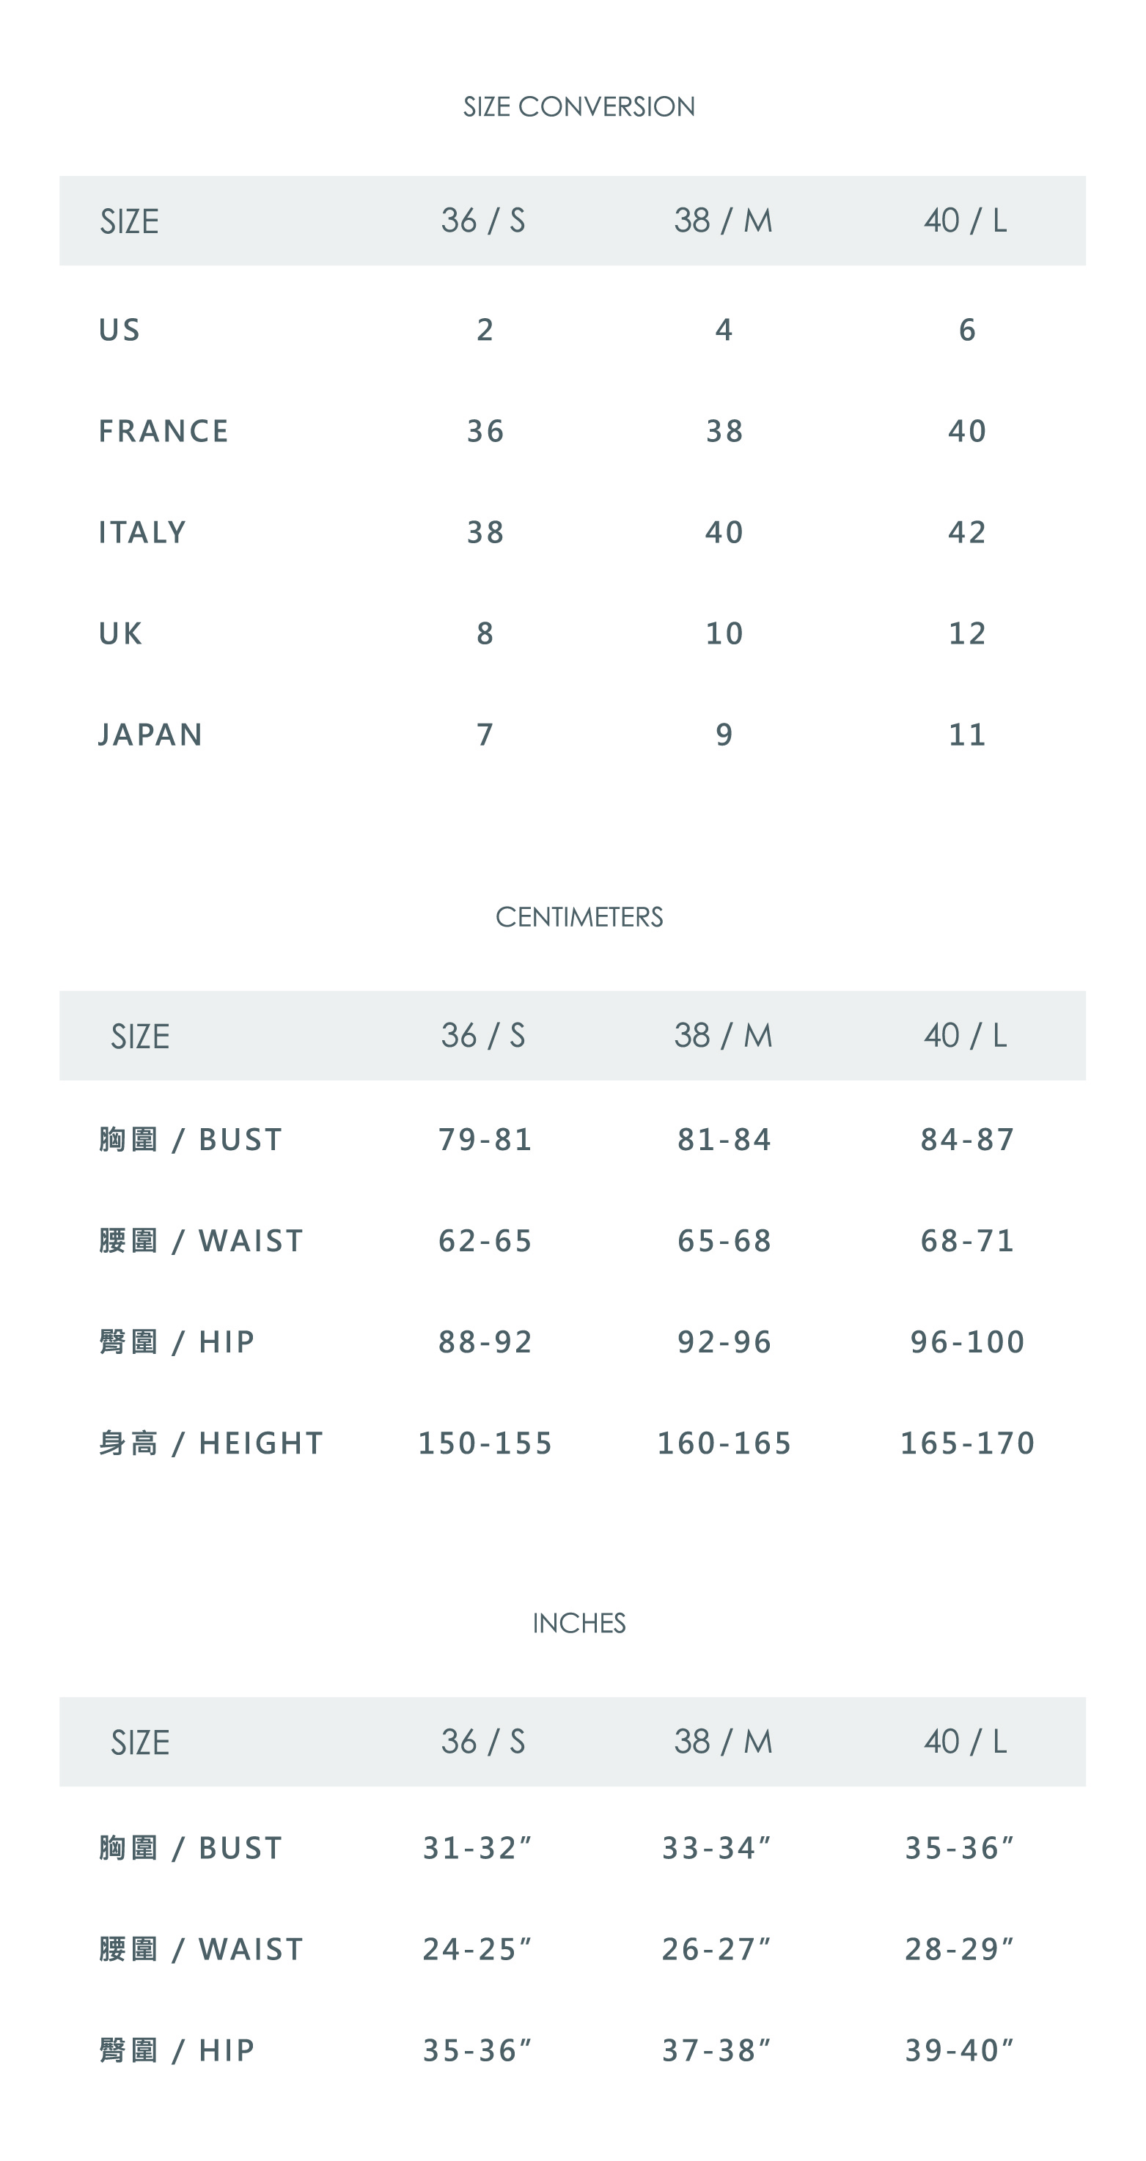Click the UK size 10 value
Screen dimensions: 1146x2161
tap(725, 633)
